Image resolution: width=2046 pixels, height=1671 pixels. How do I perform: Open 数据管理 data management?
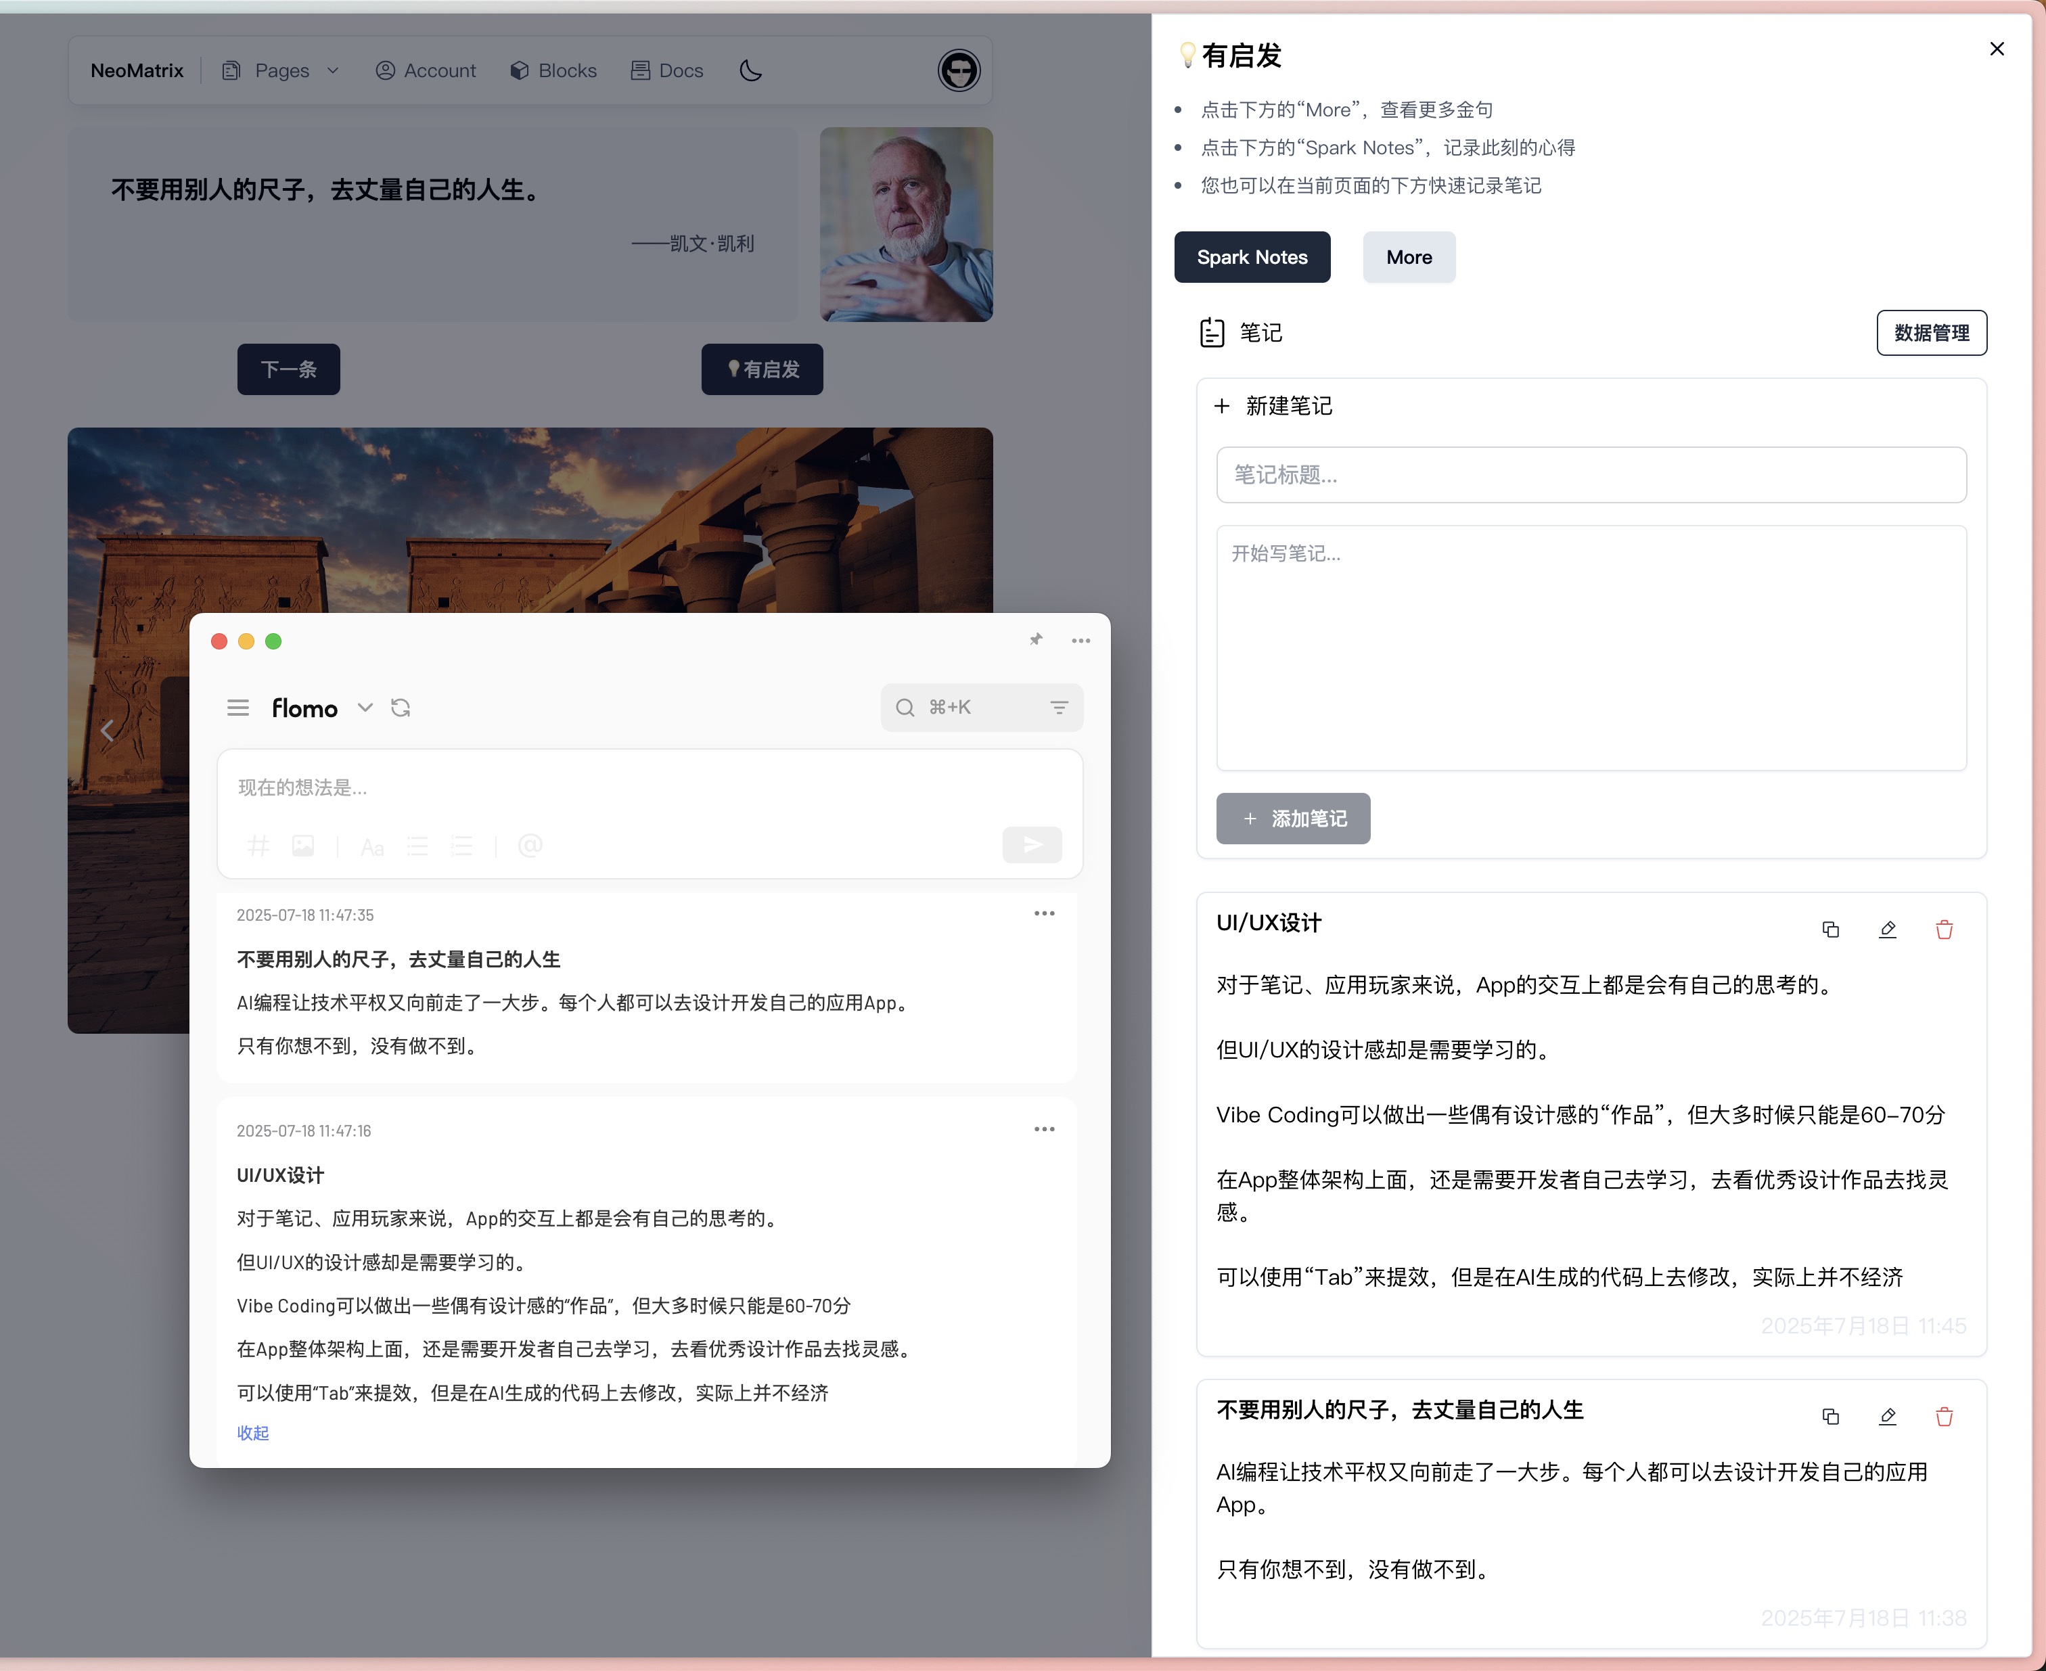pyautogui.click(x=1932, y=333)
